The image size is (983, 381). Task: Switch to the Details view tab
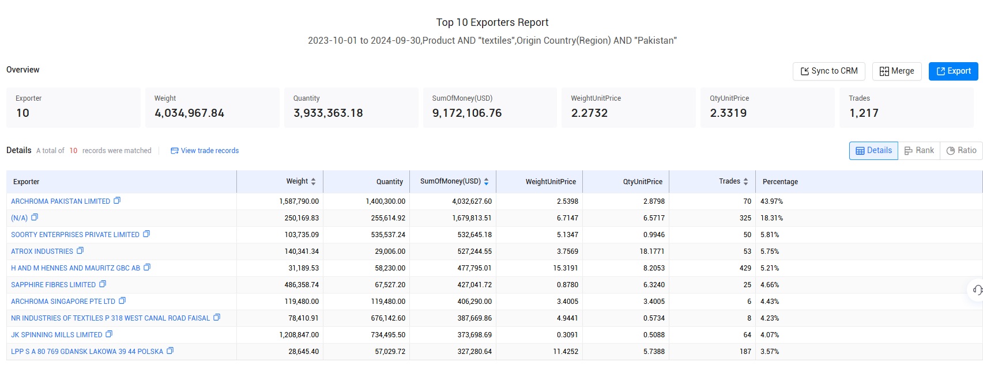tap(873, 151)
